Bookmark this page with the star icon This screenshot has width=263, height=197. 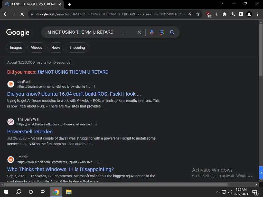198,14
